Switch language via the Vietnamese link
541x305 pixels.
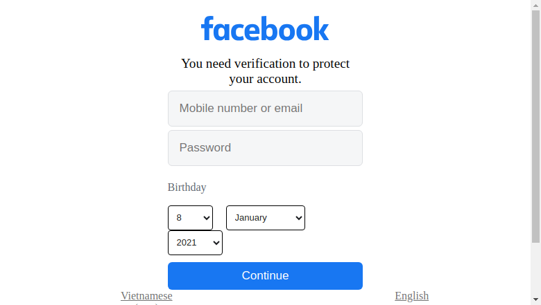pos(146,296)
